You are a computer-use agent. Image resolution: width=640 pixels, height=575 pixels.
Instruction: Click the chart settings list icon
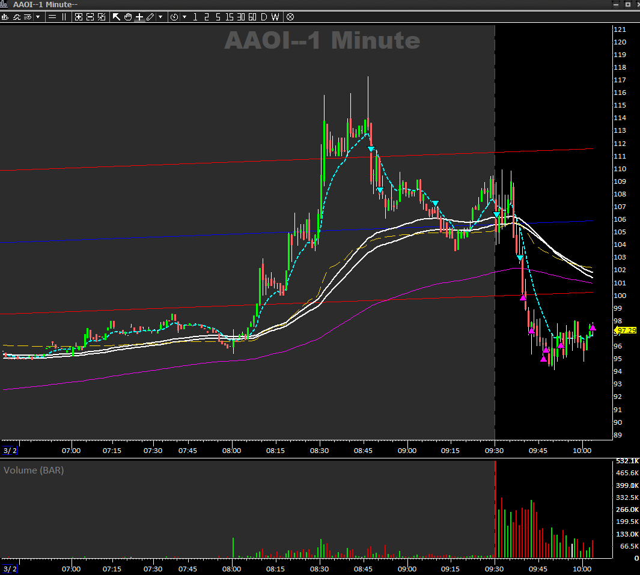pyautogui.click(x=28, y=17)
